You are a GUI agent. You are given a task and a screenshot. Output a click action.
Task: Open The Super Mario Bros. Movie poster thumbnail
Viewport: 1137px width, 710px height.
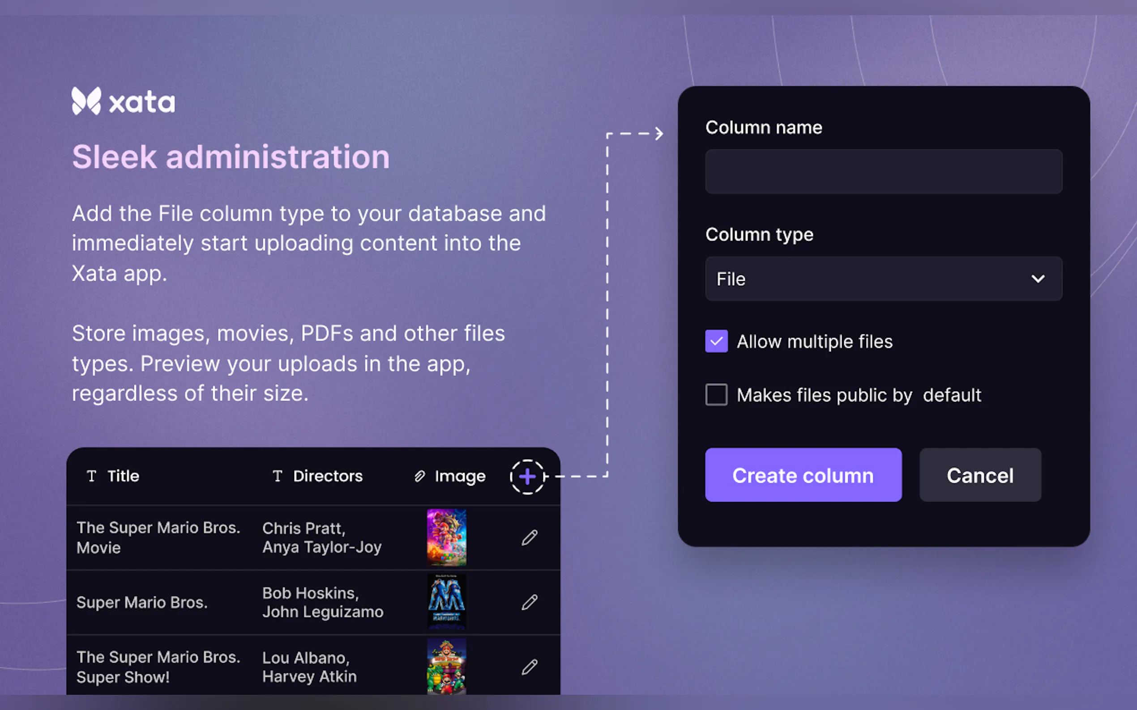pos(447,538)
